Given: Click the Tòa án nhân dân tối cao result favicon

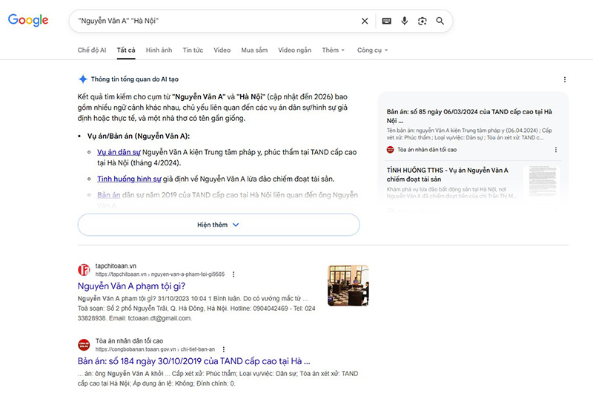Looking at the screenshot, I should (84, 345).
